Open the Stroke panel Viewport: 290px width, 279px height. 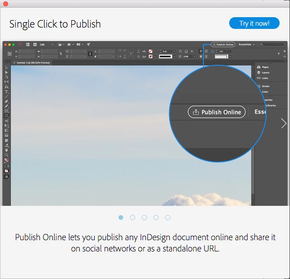point(263,86)
